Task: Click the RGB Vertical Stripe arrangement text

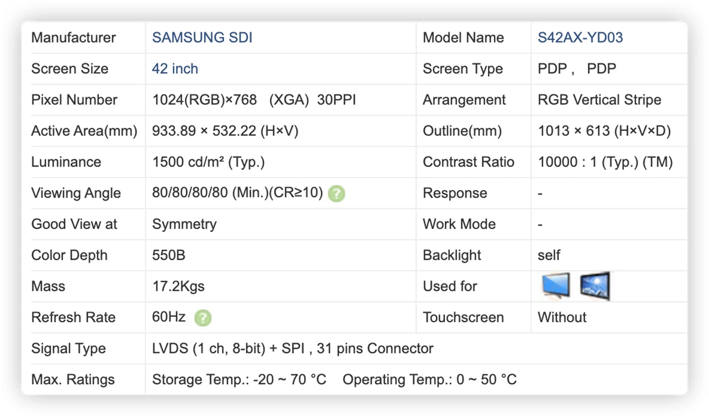Action: (x=599, y=100)
